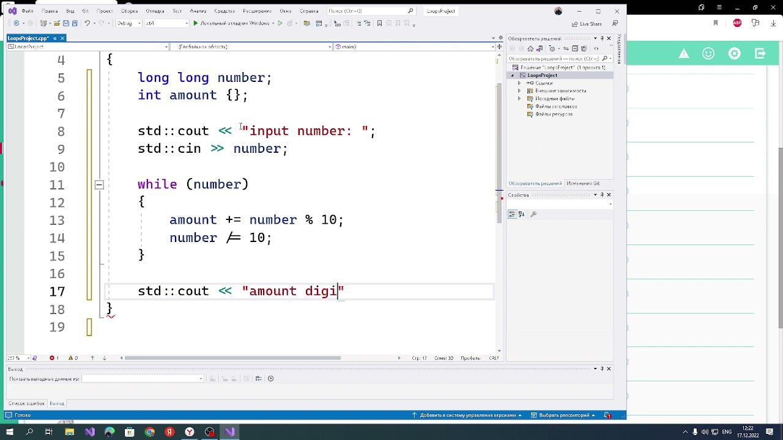783x440 pixels.
Task: Click the Navigate Back toolbar icon
Action: pos(15,23)
